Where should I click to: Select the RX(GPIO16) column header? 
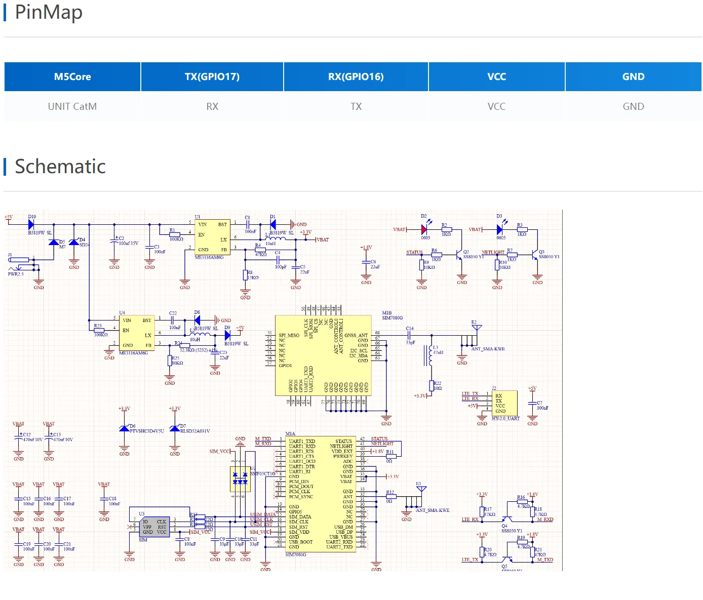(x=356, y=77)
